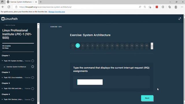Click the course progress bar

tap(18, 43)
